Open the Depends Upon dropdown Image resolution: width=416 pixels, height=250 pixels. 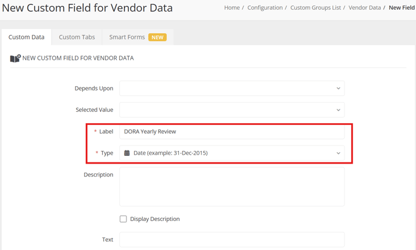coord(232,88)
